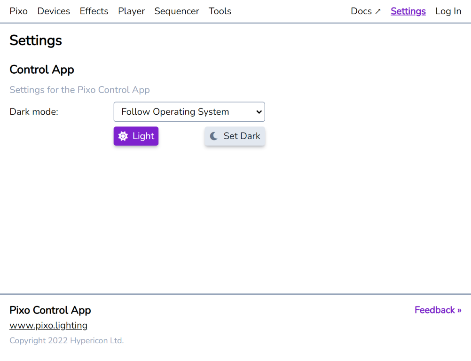Open the Tools menu

[x=220, y=11]
